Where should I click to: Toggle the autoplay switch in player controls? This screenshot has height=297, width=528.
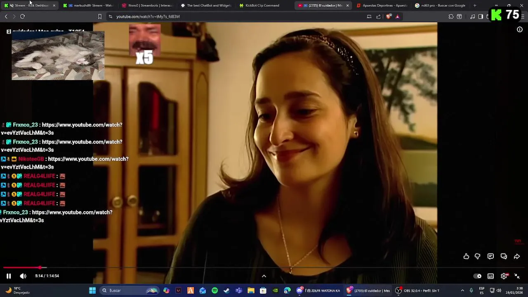(477, 276)
